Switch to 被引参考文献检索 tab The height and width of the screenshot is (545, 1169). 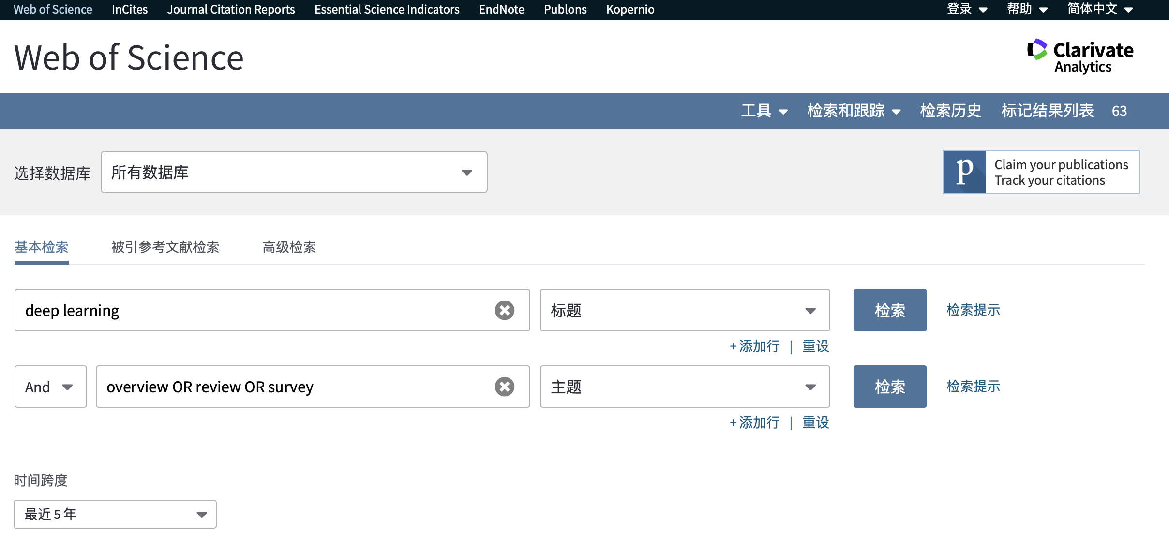[165, 247]
